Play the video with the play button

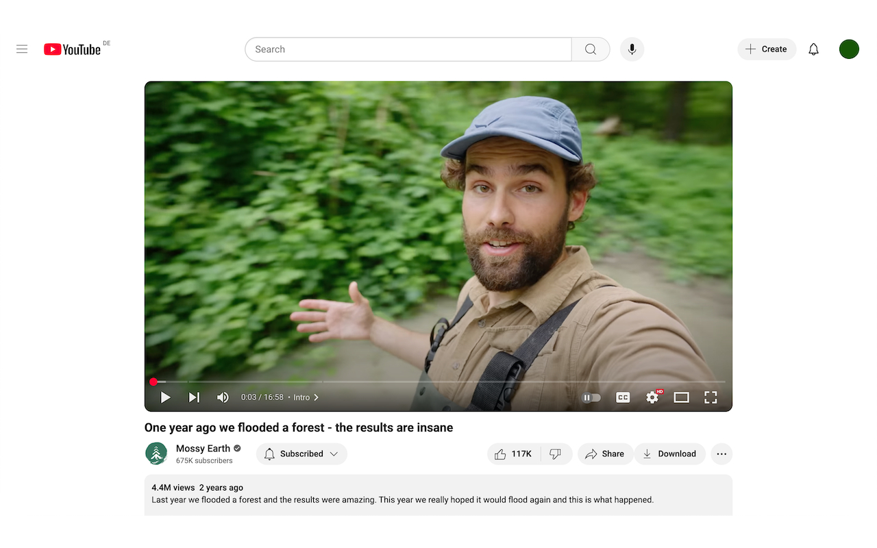(165, 397)
